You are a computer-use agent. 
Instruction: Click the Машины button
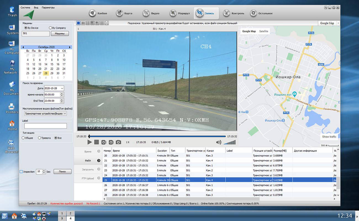click(60, 33)
